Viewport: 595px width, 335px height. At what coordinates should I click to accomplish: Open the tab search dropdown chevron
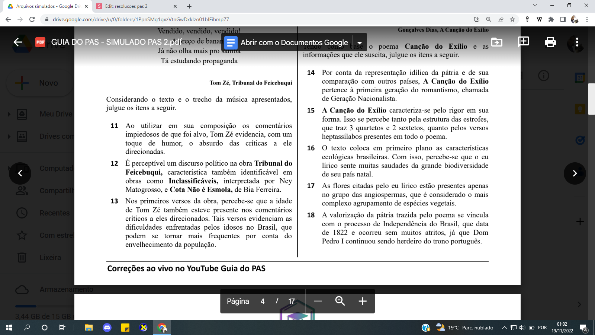pyautogui.click(x=535, y=5)
